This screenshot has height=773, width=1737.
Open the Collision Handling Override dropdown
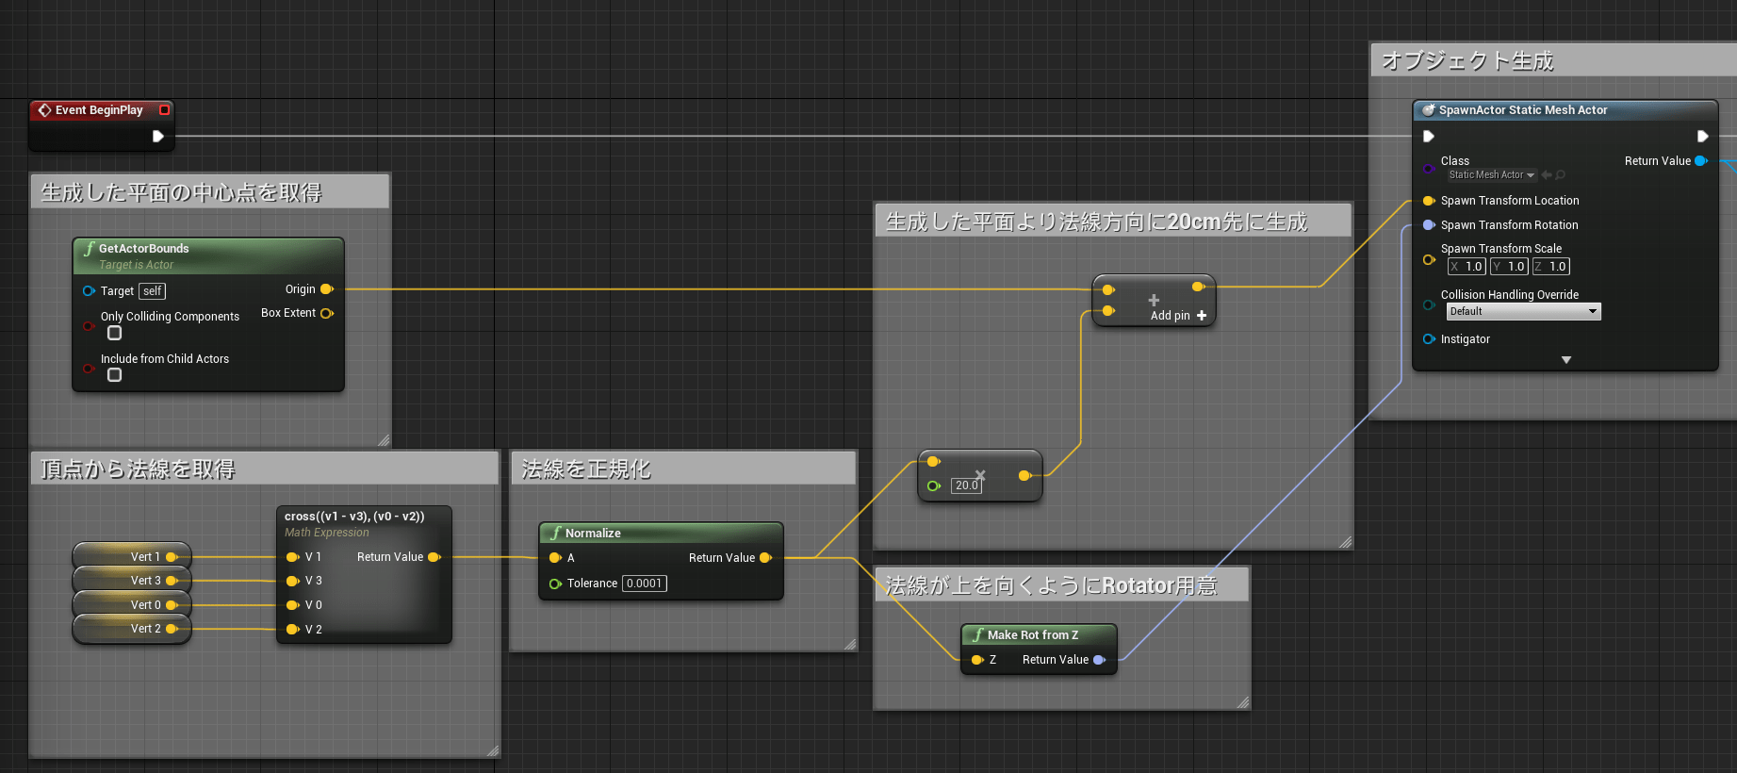coord(1523,311)
